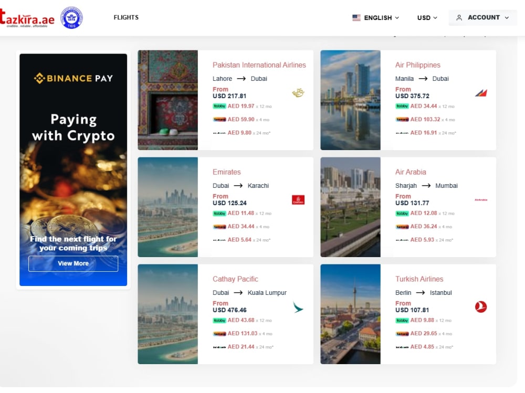Open the Air Arabia deal title

pos(411,172)
